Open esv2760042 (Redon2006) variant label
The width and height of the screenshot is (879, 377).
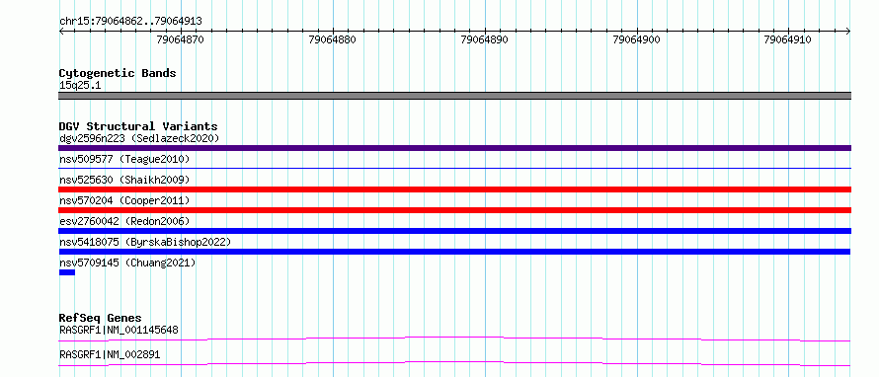[x=124, y=221]
